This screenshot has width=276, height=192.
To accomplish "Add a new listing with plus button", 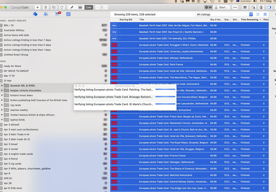I will point(37,7).
